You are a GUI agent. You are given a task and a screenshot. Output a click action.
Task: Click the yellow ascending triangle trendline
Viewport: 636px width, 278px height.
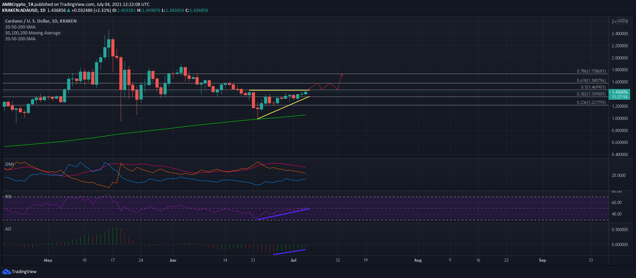283,108
